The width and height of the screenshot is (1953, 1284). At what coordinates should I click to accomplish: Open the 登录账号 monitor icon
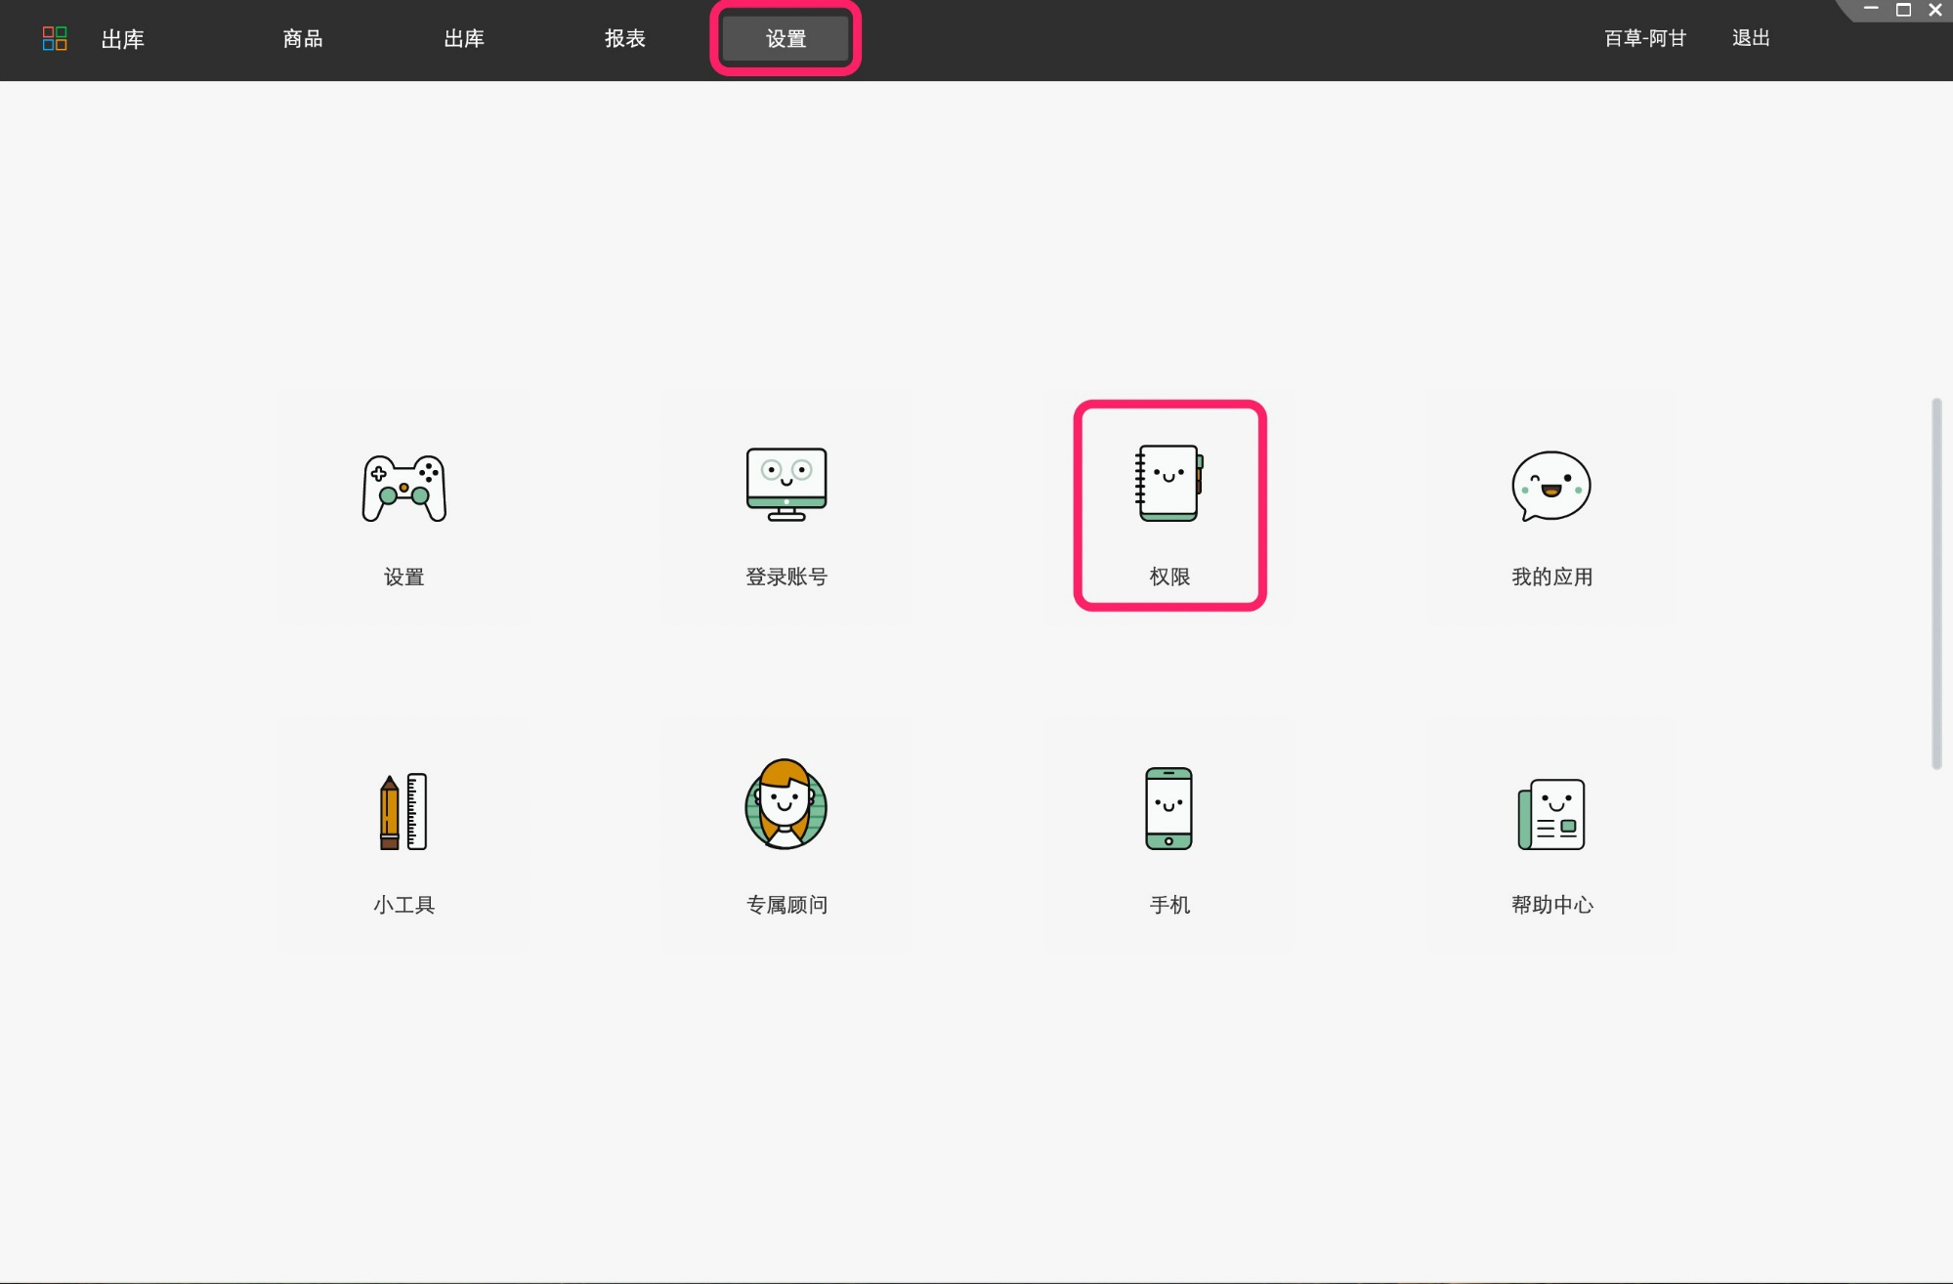(786, 484)
